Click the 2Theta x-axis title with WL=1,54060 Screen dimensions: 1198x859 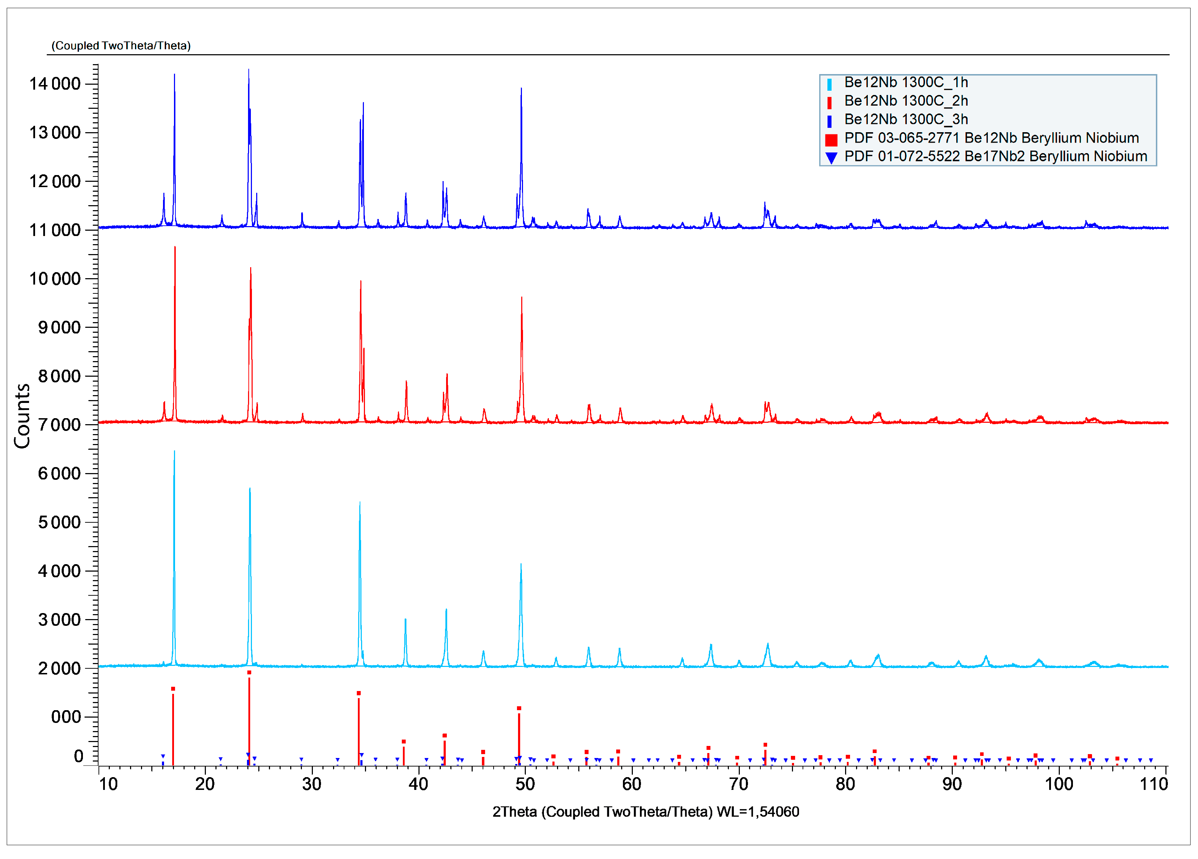(x=646, y=812)
